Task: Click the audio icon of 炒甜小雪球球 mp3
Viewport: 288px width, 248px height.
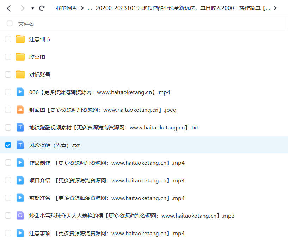Action: pyautogui.click(x=20, y=216)
